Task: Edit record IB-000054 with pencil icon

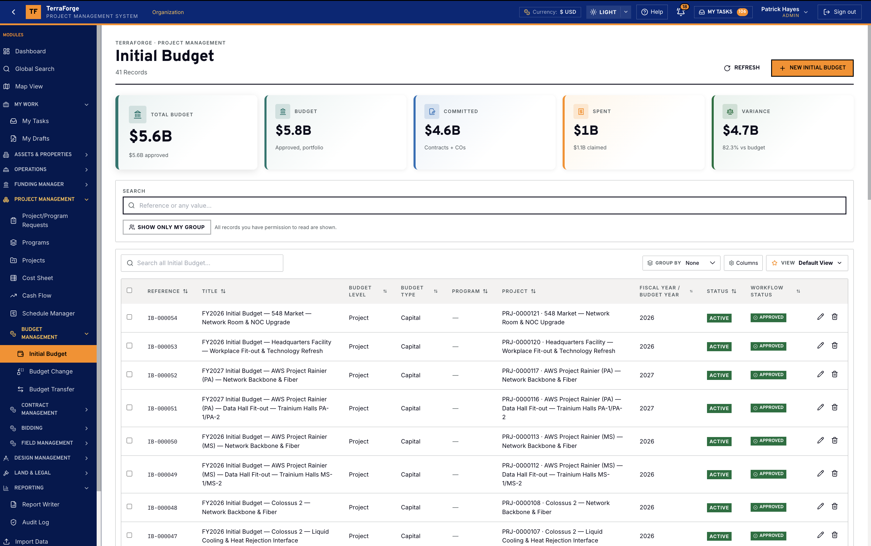Action: [820, 317]
